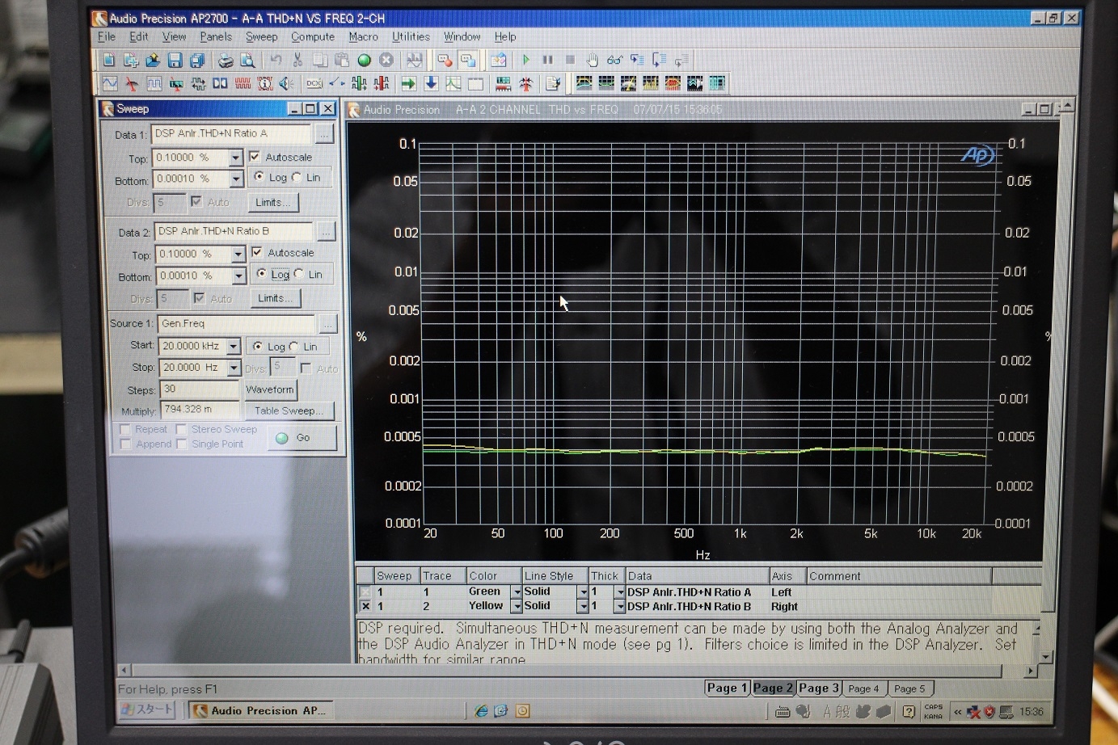Screen dimensions: 1118x745
Task: Select Lin scale for Data 1
Action: coord(297,177)
